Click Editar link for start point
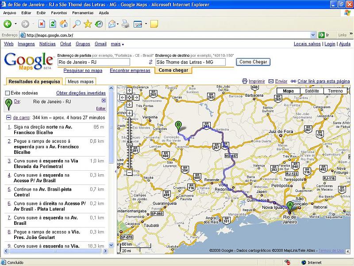This screenshot has width=354, height=266. (101, 109)
